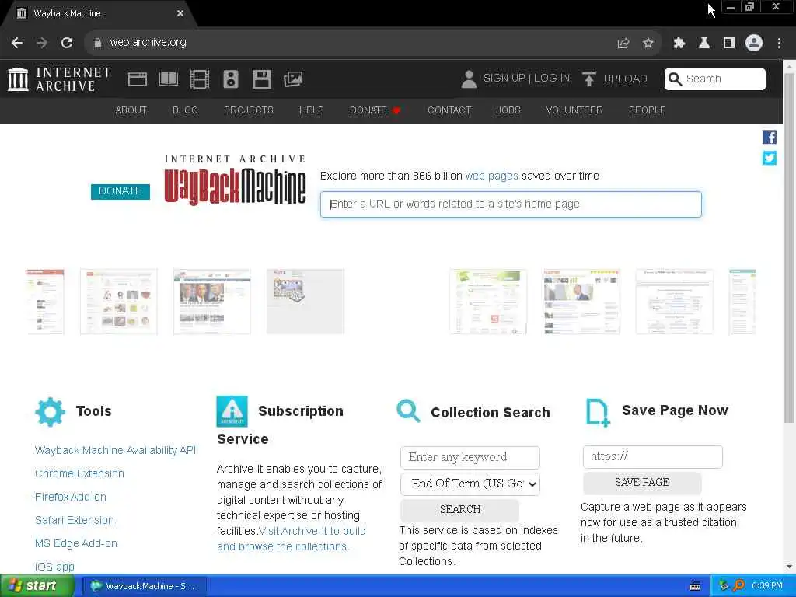Click the Facebook share icon
The height and width of the screenshot is (597, 796).
pos(769,137)
